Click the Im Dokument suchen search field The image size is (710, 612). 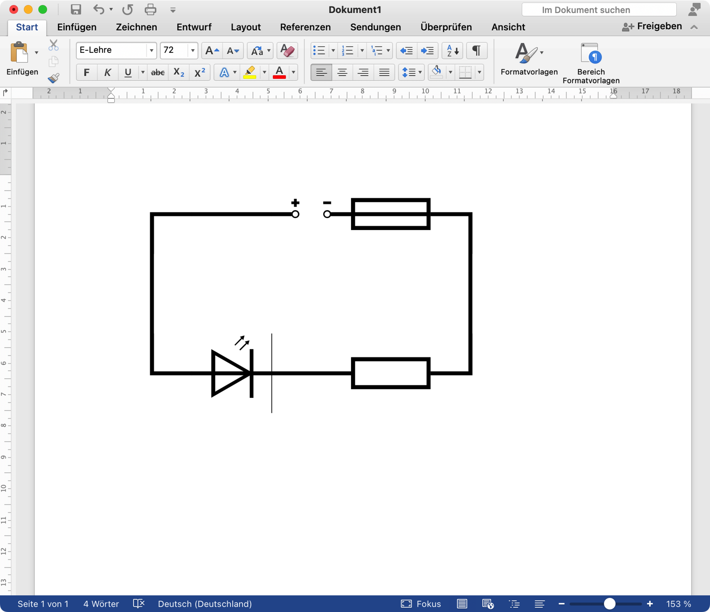tap(599, 10)
